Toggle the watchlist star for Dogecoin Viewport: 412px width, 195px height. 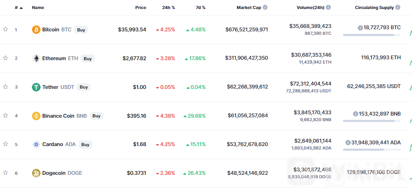pos(5,173)
